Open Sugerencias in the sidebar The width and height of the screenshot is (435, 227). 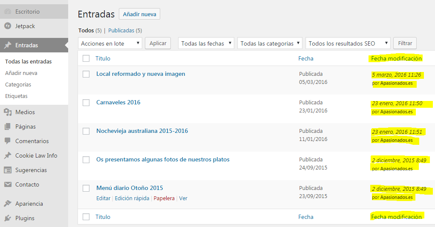coord(34,170)
